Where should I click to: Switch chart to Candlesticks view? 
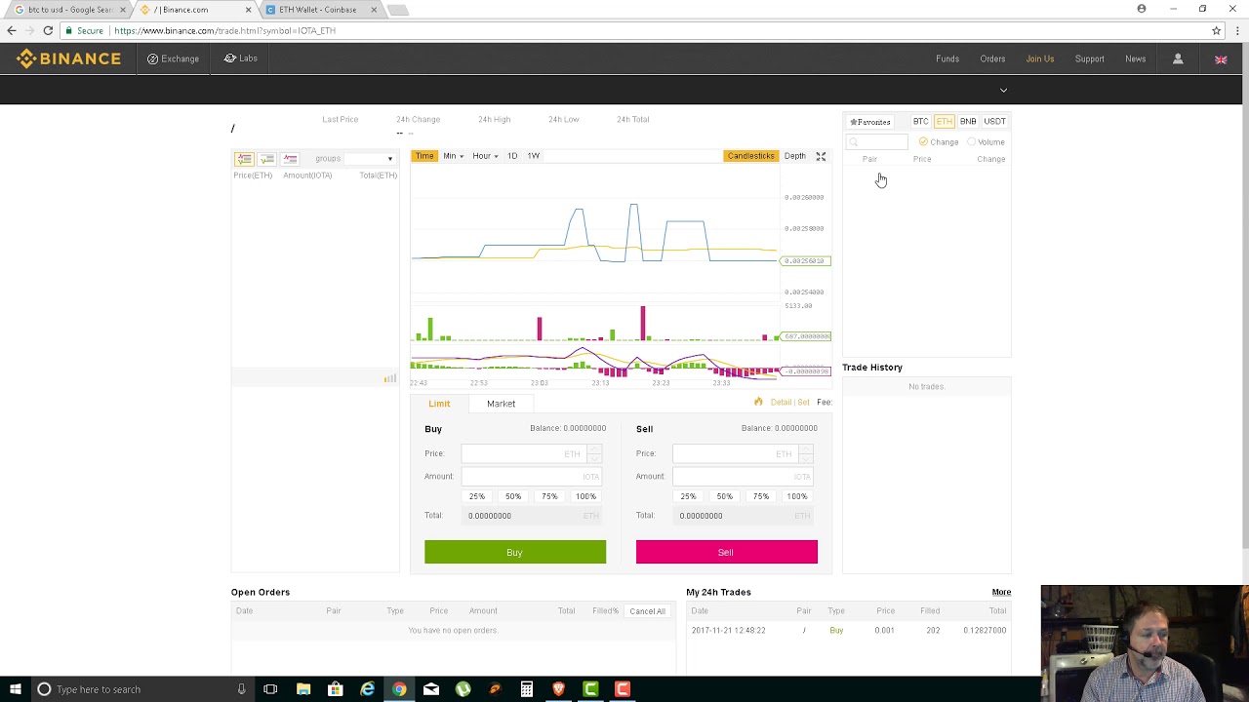750,156
